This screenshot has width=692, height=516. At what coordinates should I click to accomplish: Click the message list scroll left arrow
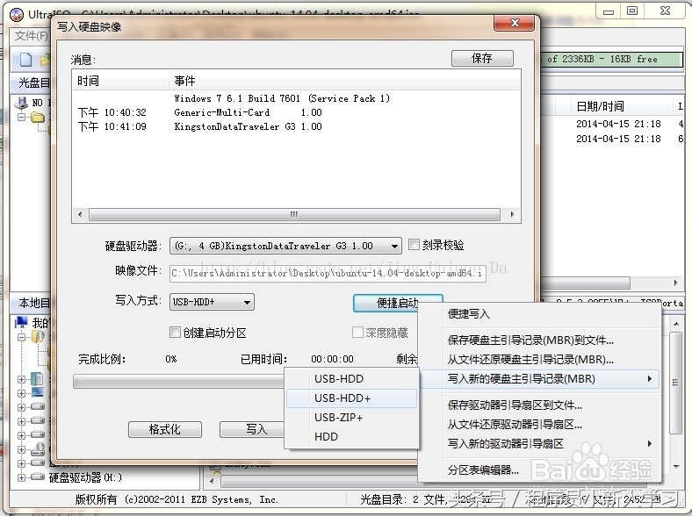(80, 214)
